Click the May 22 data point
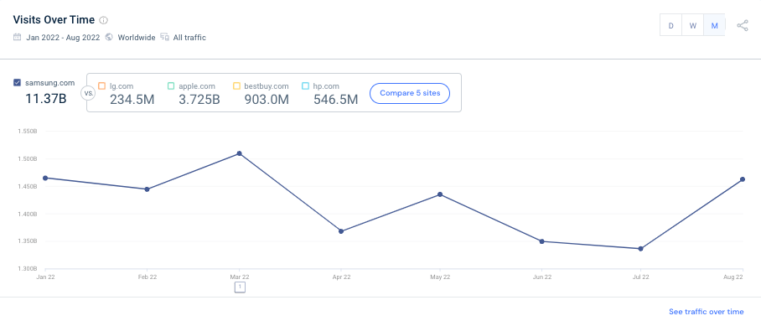The width and height of the screenshot is (761, 326). pos(440,194)
